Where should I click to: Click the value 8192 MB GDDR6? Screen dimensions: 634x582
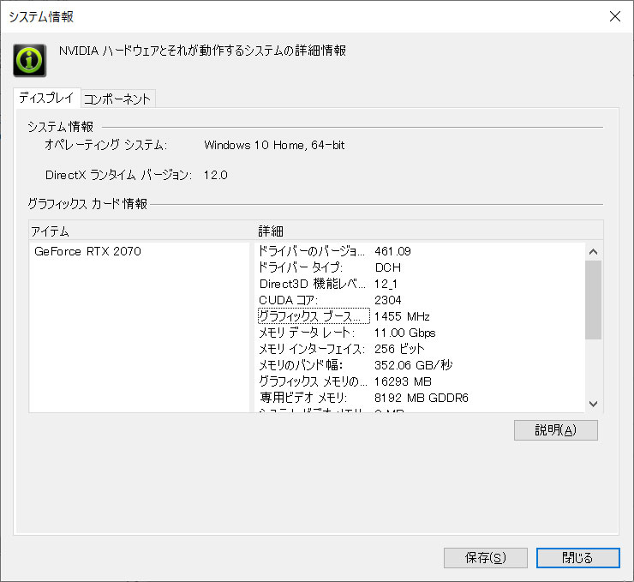(422, 398)
